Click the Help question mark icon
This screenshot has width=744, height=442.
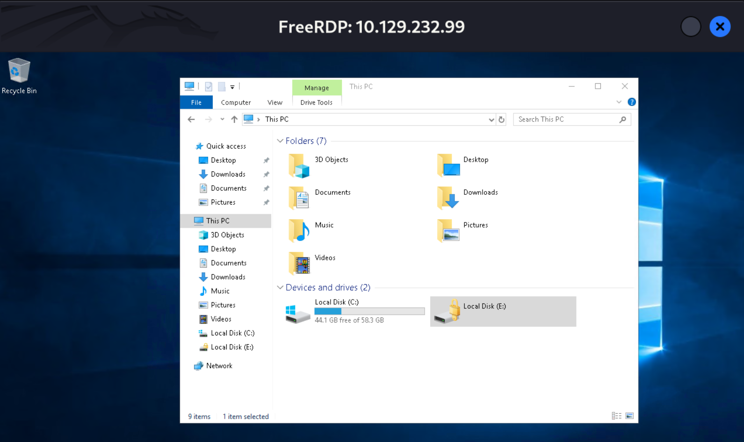coord(631,102)
